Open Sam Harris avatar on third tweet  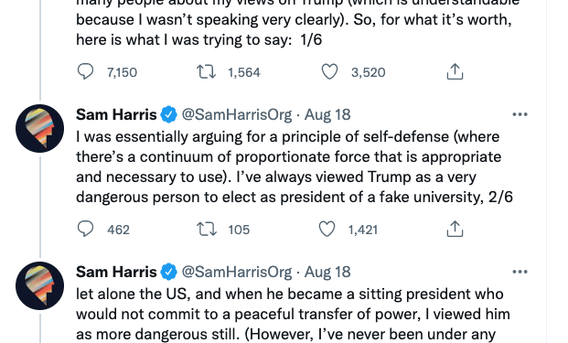(40, 285)
